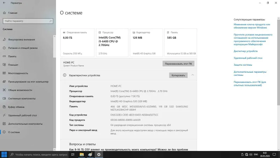Switch the ENG input language indicator

point(256,154)
